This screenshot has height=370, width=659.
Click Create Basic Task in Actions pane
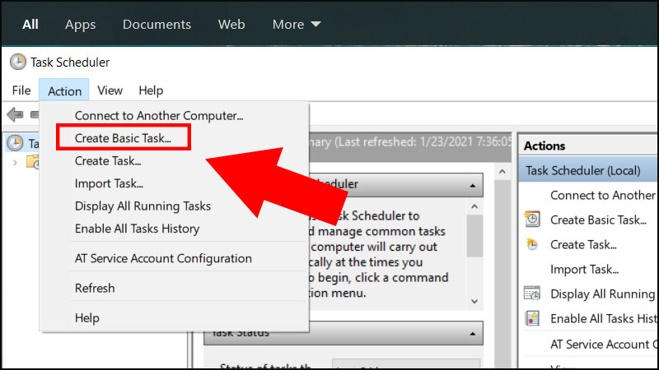tap(599, 220)
